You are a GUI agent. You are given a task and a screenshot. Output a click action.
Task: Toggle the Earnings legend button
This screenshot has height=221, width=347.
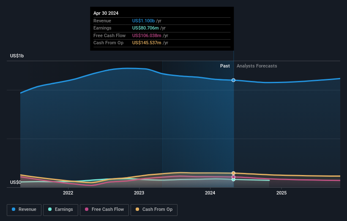pos(60,210)
